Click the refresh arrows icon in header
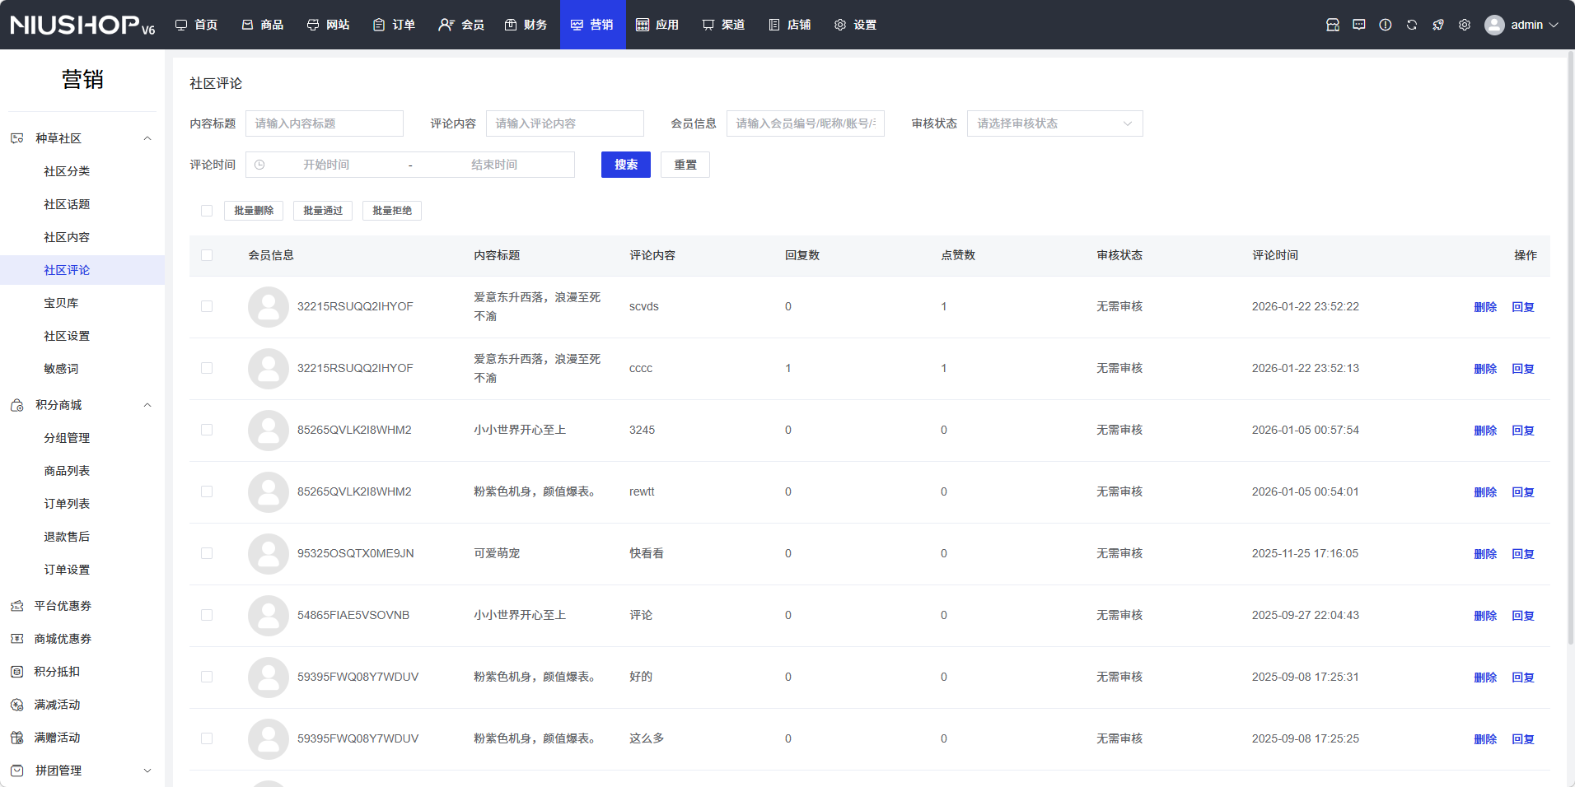Viewport: 1575px width, 787px height. 1411,25
